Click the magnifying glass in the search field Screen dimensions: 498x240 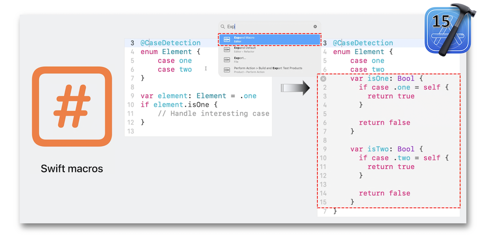[x=223, y=27]
